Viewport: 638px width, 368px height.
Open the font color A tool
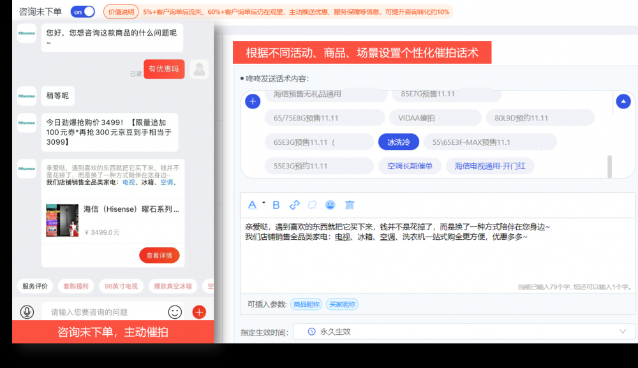(x=252, y=205)
